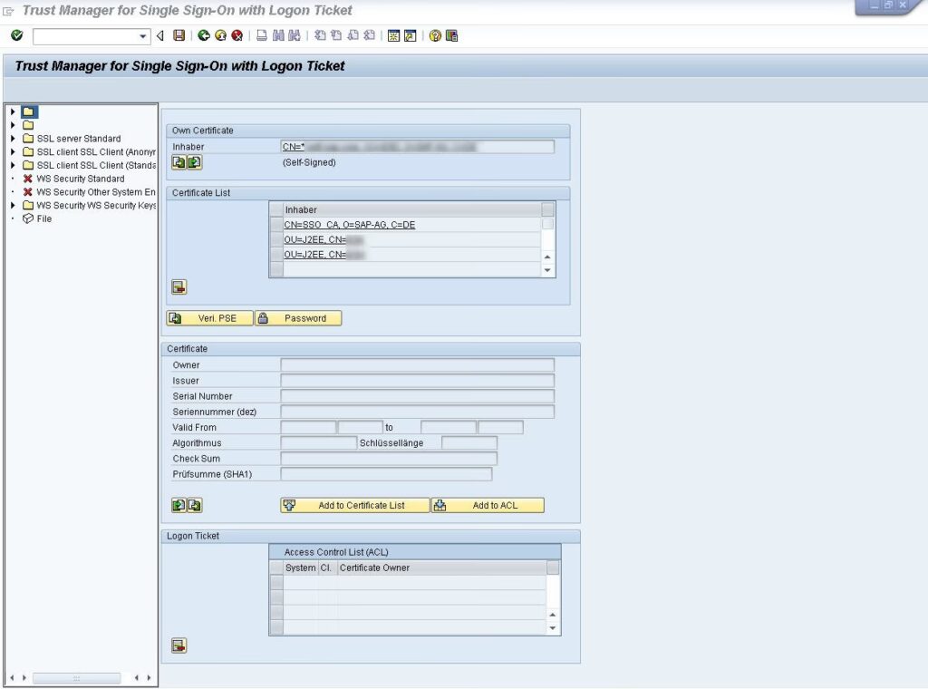Click the Certificate List scrollbar down arrow
The width and height of the screenshot is (928, 689).
click(x=546, y=268)
